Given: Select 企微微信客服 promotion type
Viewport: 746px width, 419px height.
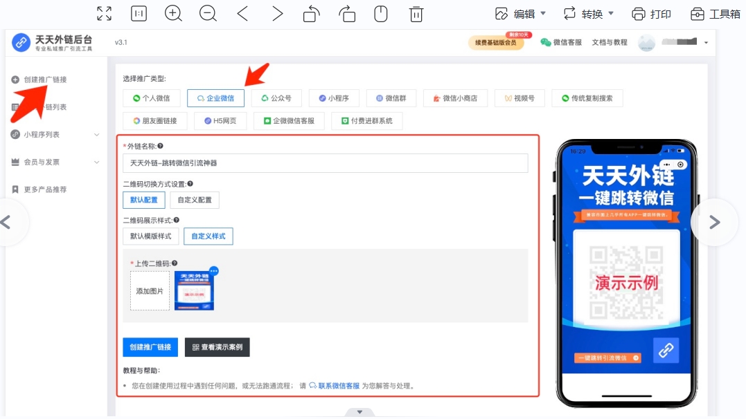Looking at the screenshot, I should click(290, 121).
